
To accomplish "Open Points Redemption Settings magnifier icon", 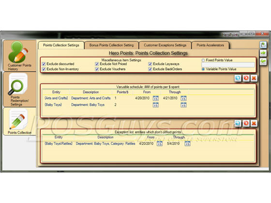I will [x=18, y=84].
